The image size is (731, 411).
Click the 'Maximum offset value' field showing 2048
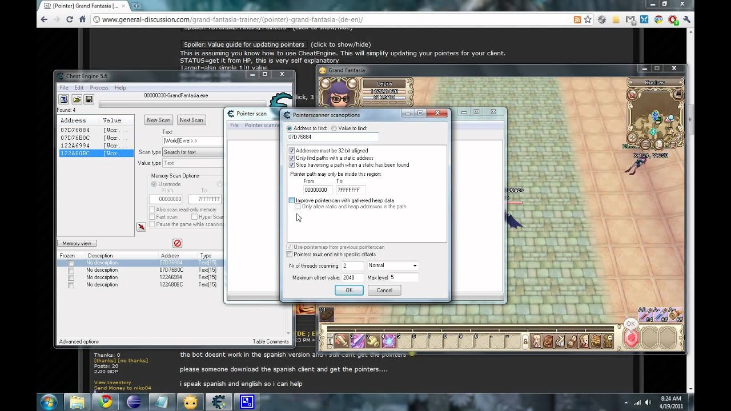tap(352, 277)
